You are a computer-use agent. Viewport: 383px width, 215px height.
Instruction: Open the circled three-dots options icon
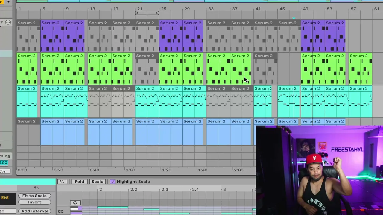pos(8,22)
